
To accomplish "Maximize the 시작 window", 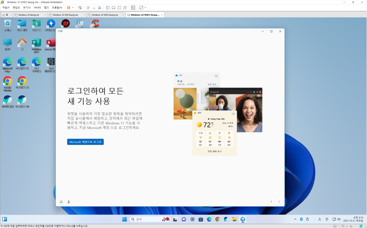I will click(x=272, y=32).
